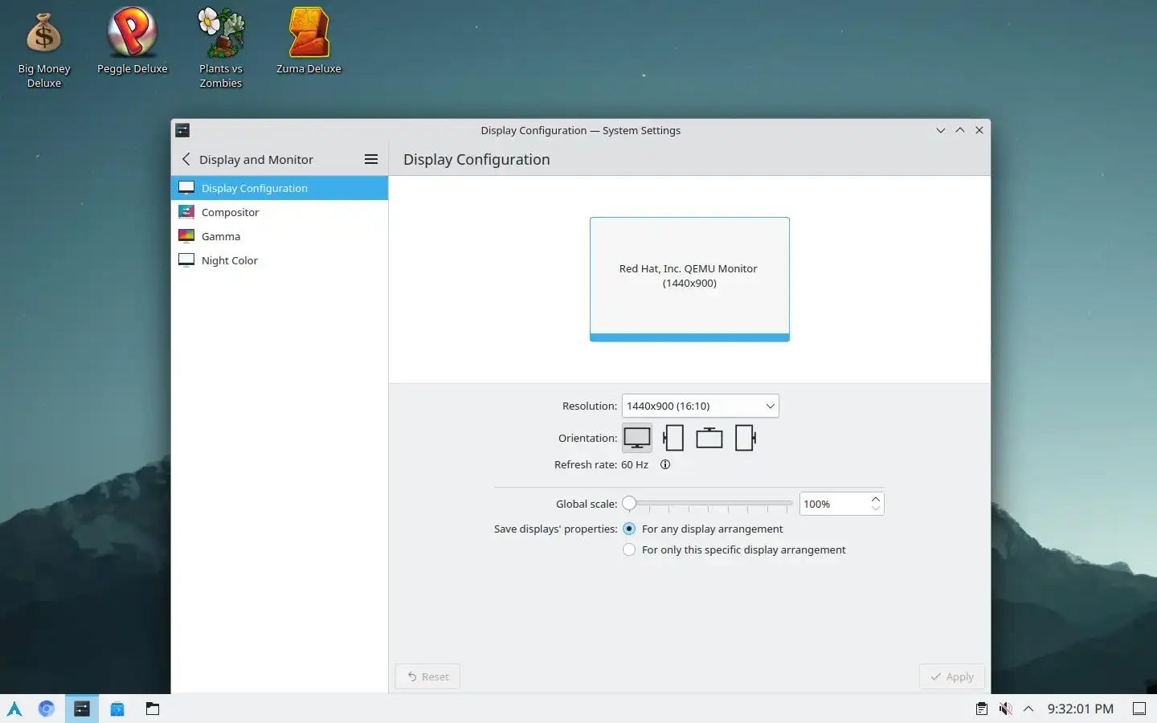Click the show desktop icon
The height and width of the screenshot is (723, 1157).
click(1139, 709)
